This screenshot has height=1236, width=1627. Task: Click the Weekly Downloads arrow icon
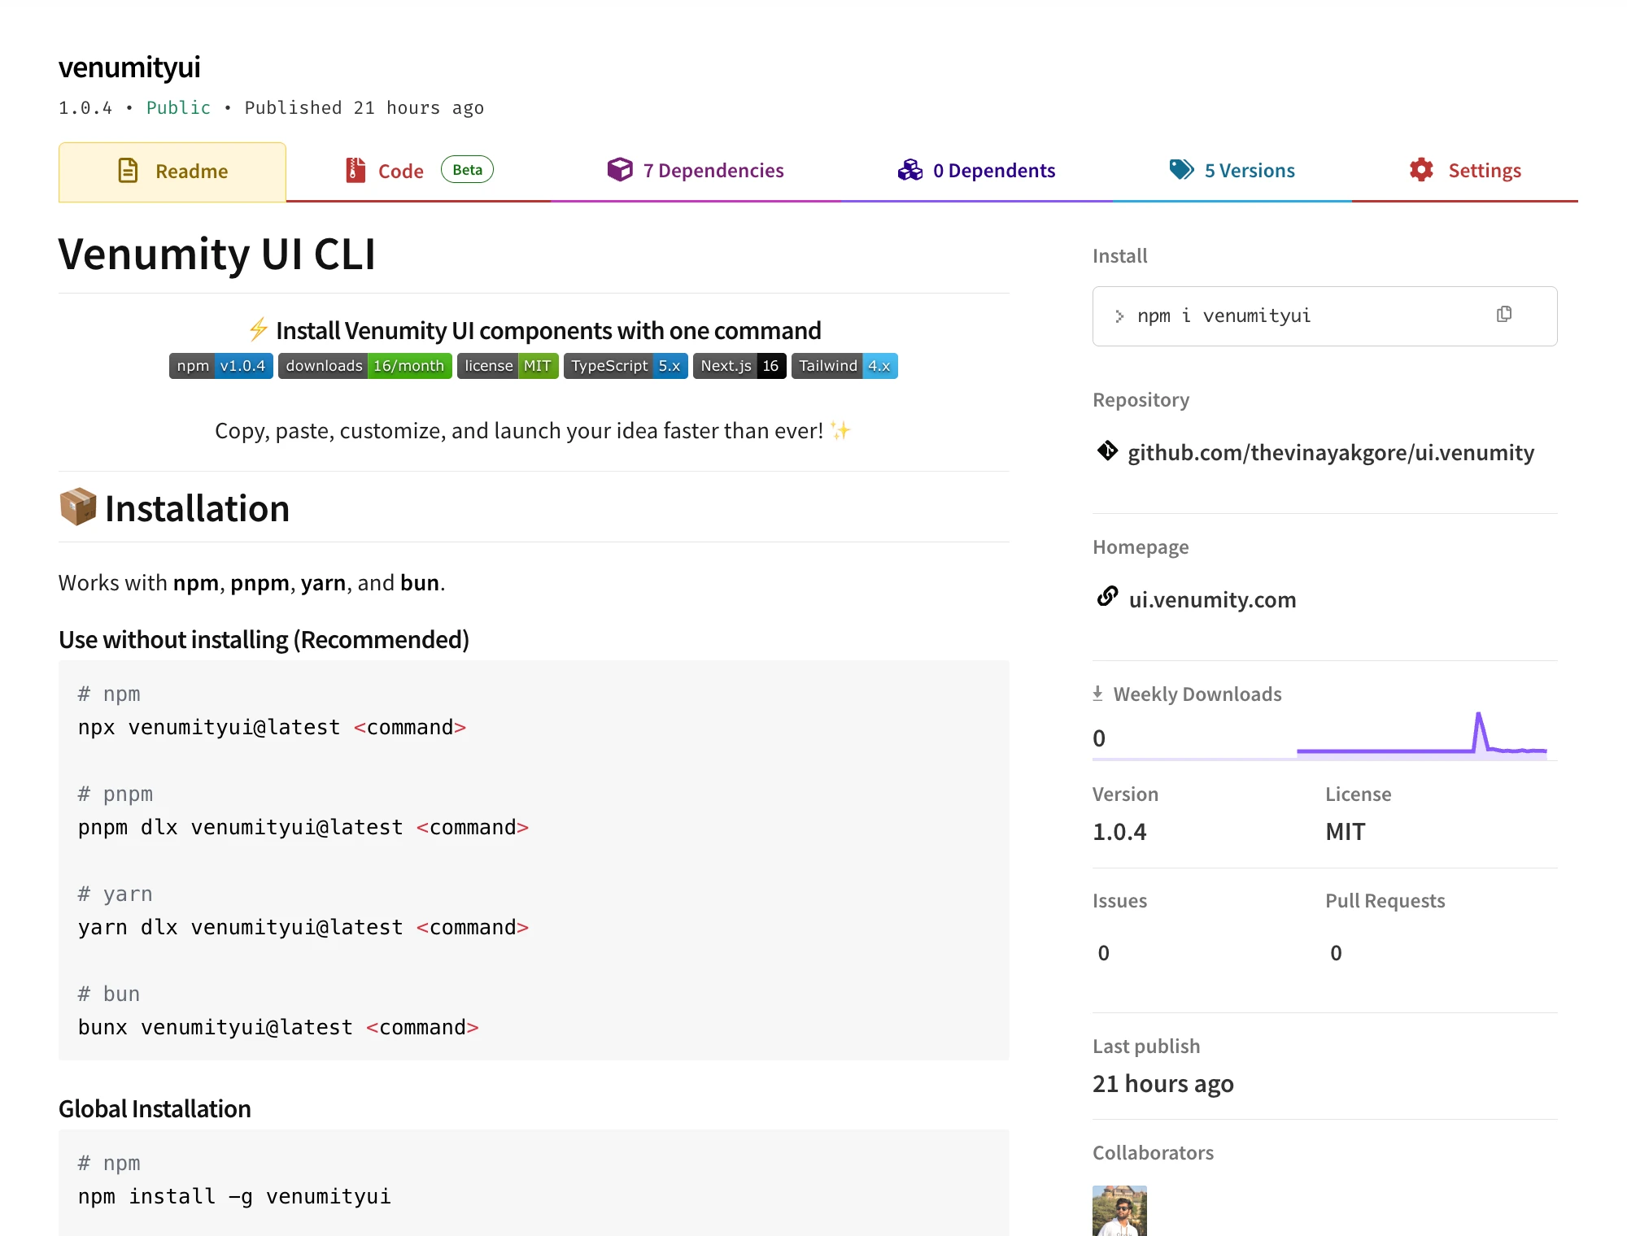1097,694
